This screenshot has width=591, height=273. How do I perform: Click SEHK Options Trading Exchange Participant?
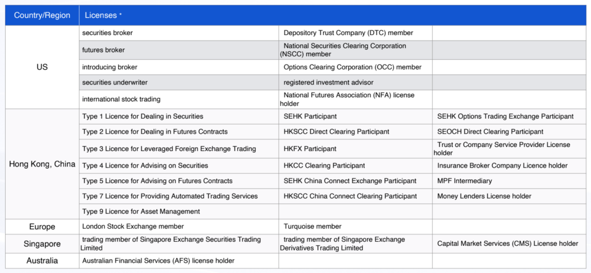click(509, 116)
